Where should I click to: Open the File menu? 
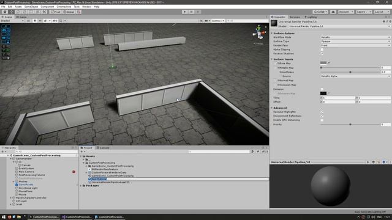click(x=3, y=7)
